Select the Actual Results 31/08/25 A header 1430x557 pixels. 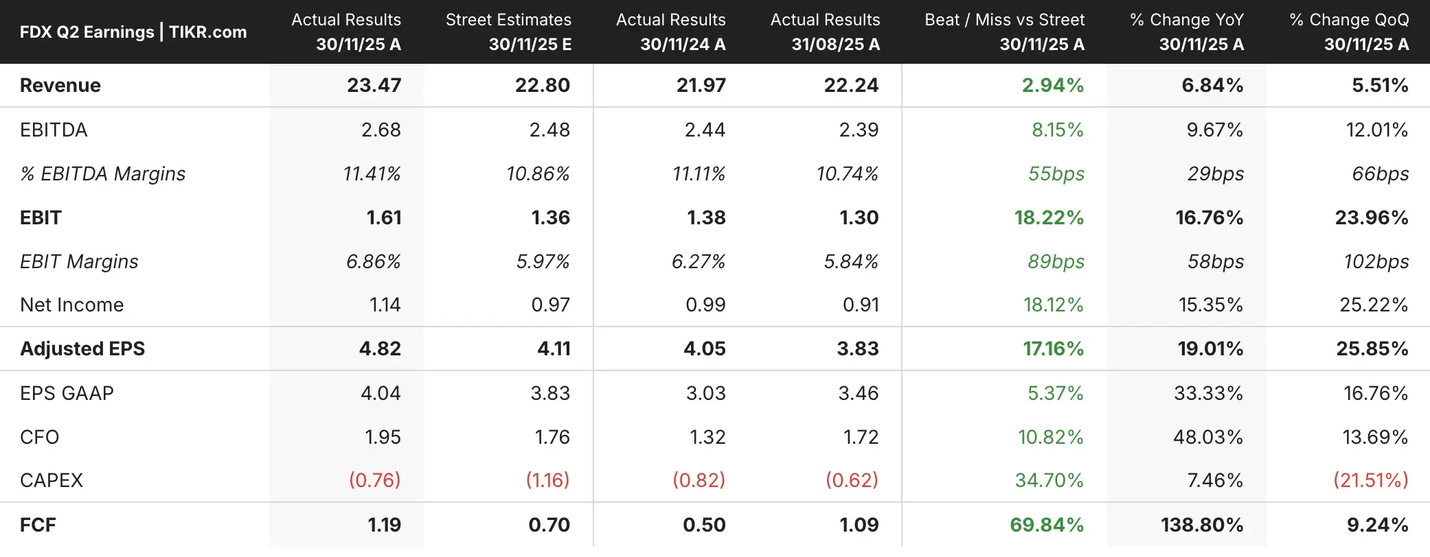(825, 32)
